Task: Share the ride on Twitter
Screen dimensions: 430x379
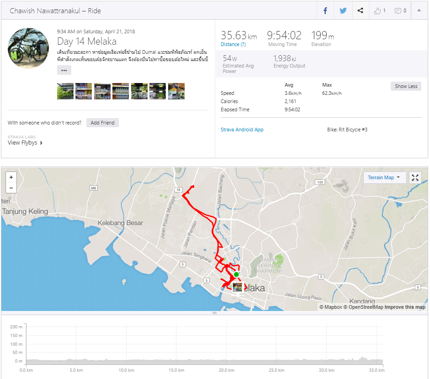Action: (x=343, y=10)
